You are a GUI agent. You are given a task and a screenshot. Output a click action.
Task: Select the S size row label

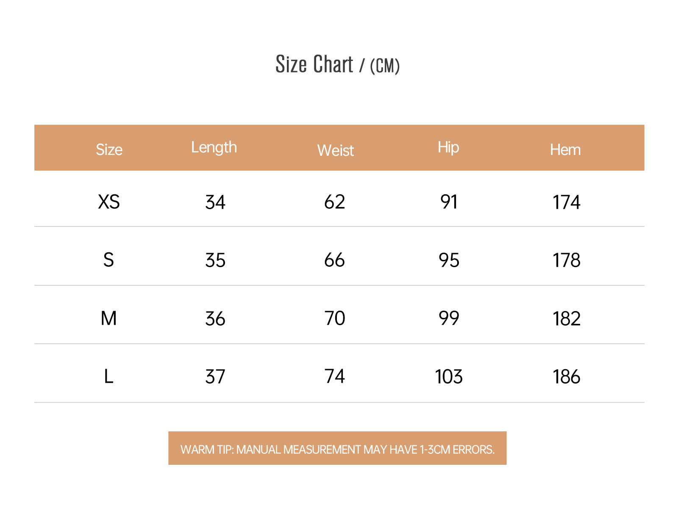[108, 260]
